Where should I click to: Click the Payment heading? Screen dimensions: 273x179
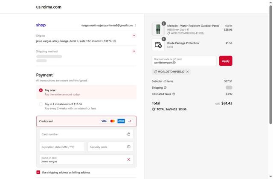pyautogui.click(x=44, y=75)
